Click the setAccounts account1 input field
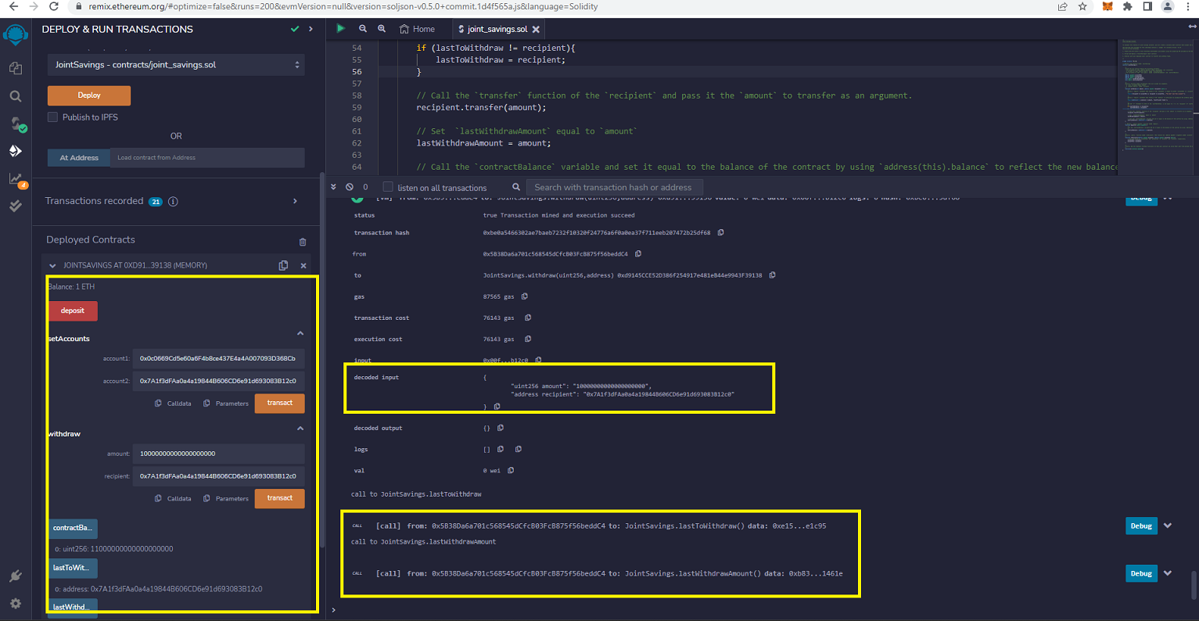 [218, 358]
